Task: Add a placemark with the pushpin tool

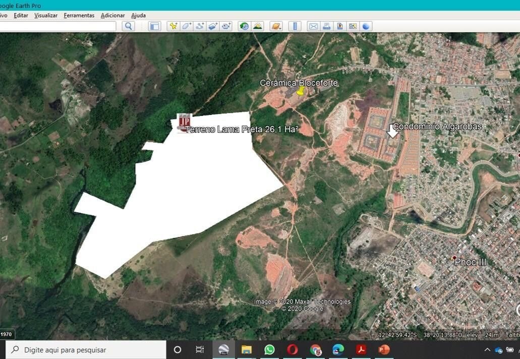Action: coord(173,26)
